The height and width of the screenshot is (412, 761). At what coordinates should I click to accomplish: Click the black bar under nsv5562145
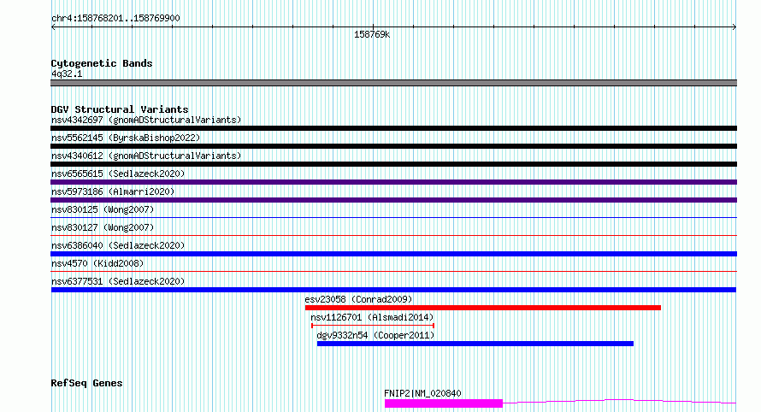tap(393, 146)
